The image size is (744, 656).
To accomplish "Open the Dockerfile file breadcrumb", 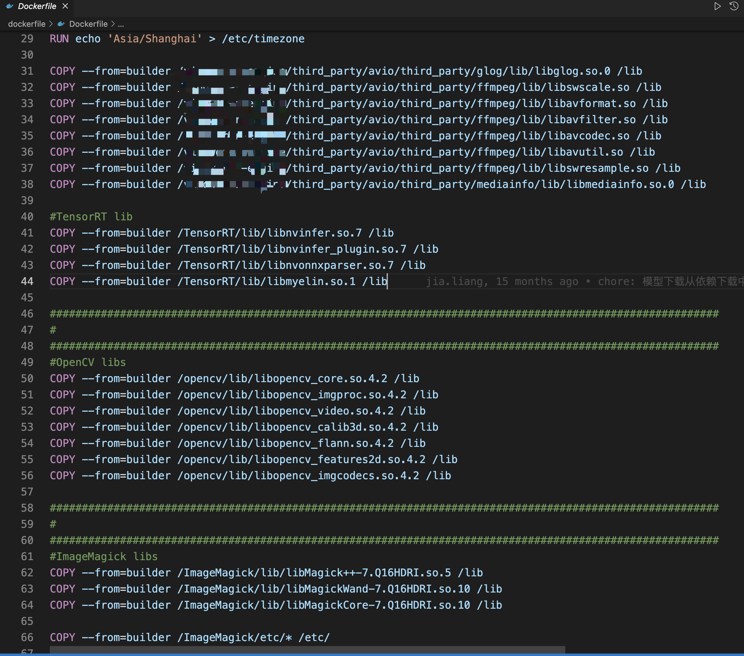I will (x=88, y=24).
